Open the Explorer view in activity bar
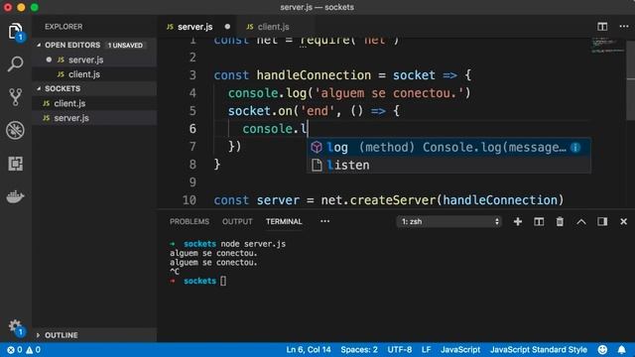Screen dimensions: 635x357 [x=16, y=31]
